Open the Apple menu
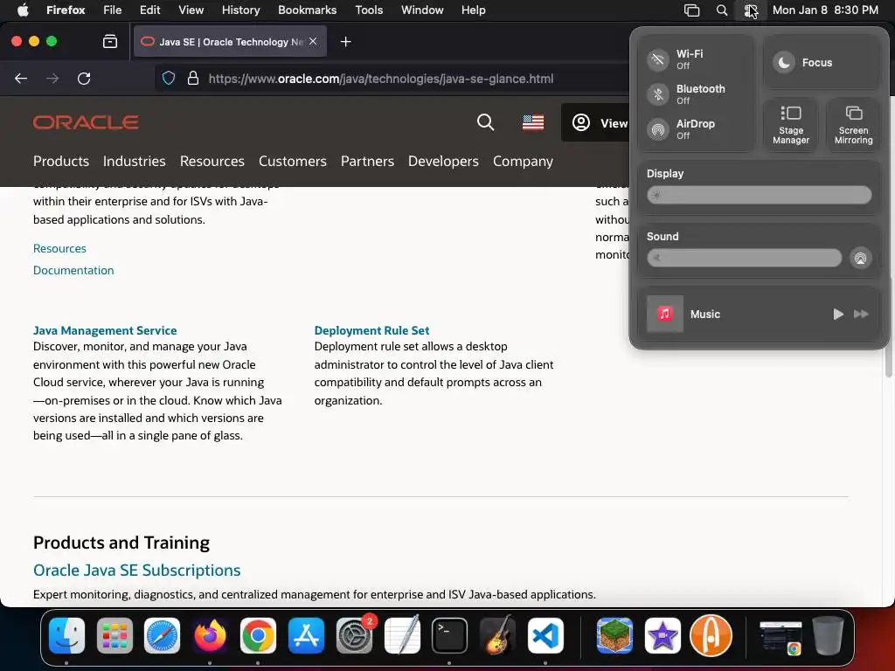The height and width of the screenshot is (671, 895). click(22, 10)
